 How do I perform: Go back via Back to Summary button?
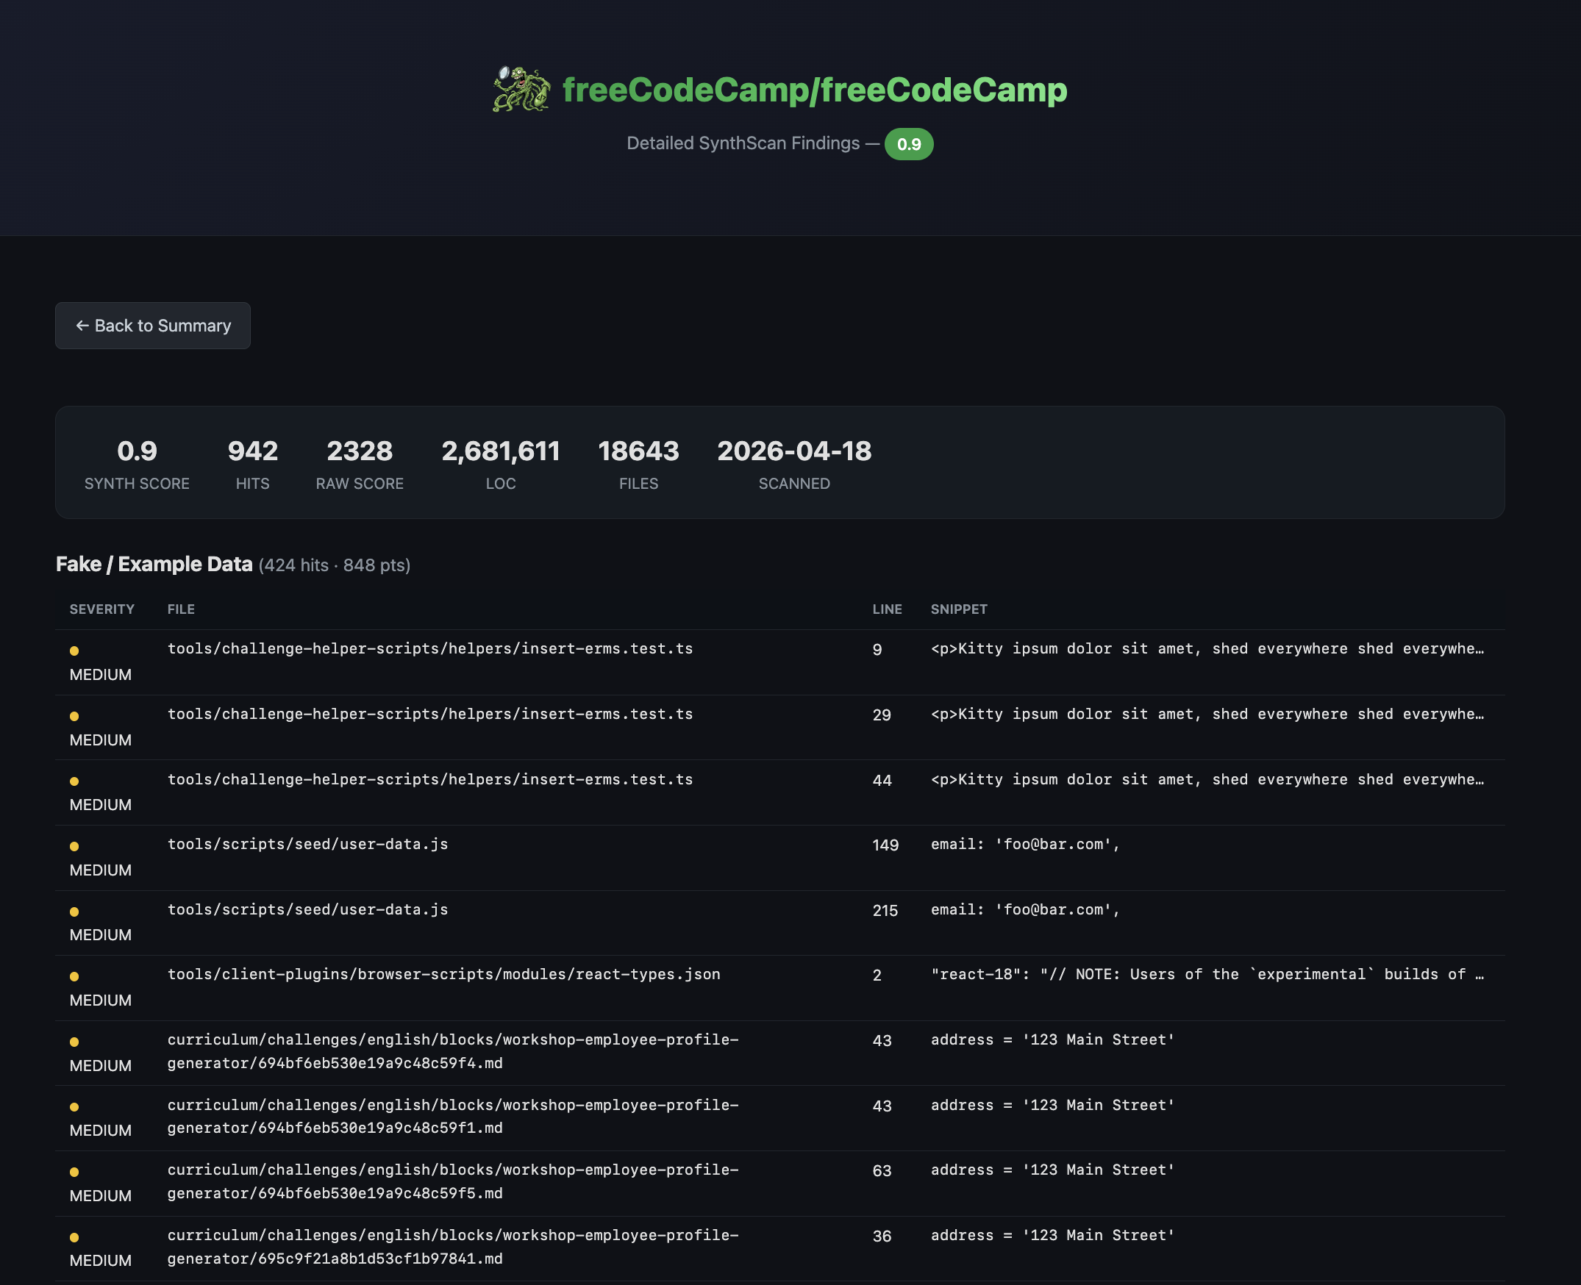[152, 326]
